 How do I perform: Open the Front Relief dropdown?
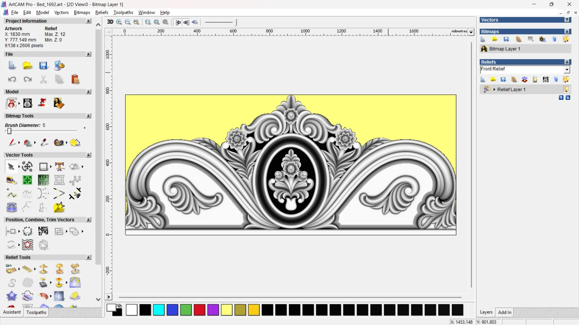[x=567, y=70]
